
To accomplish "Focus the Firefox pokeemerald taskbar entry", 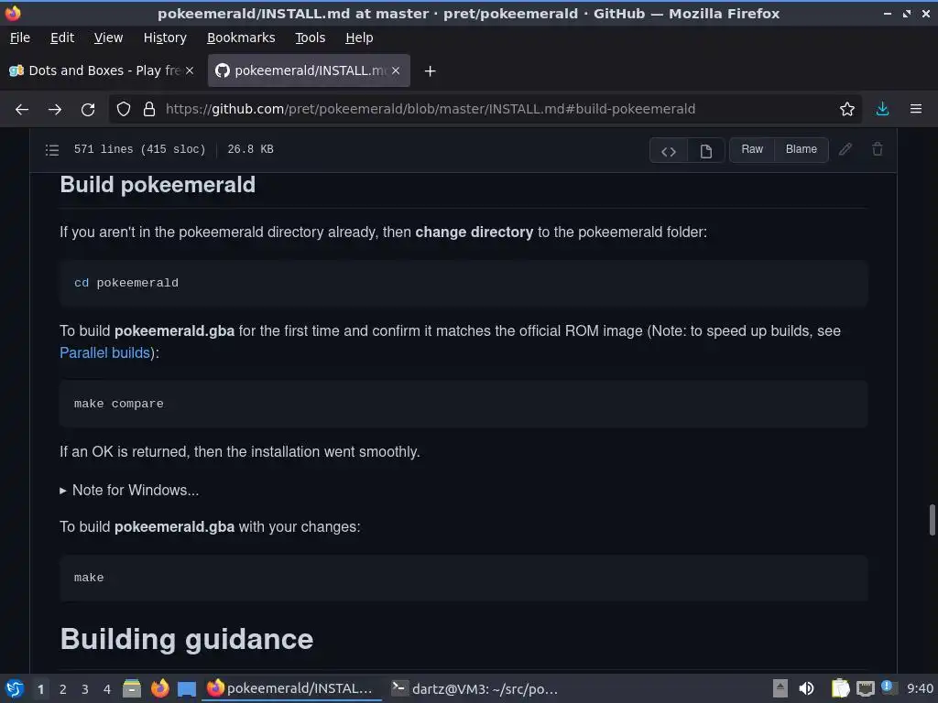I will pos(291,688).
